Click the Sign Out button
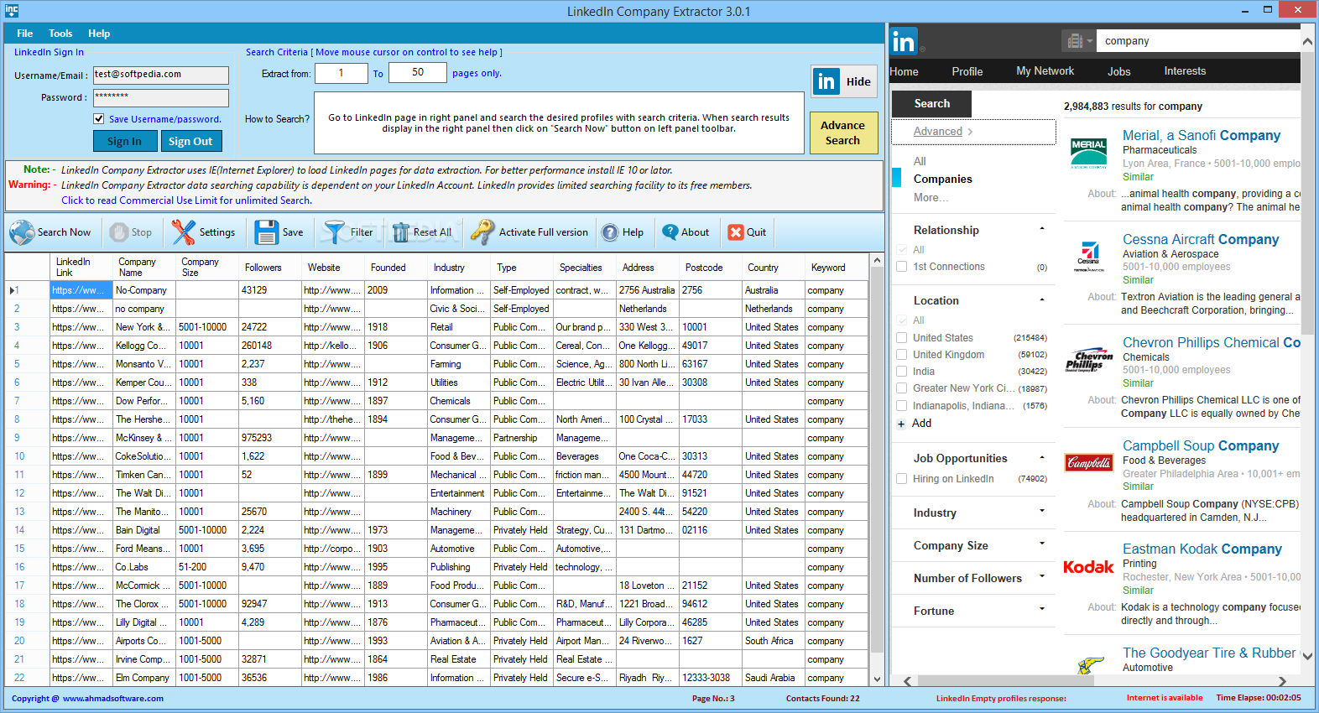This screenshot has width=1319, height=713. 190,141
